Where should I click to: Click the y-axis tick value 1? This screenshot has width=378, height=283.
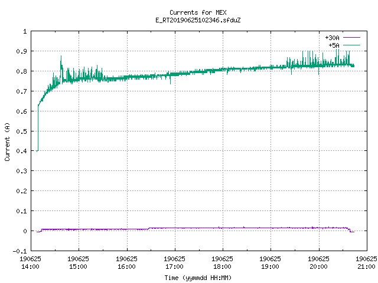pyautogui.click(x=25, y=31)
